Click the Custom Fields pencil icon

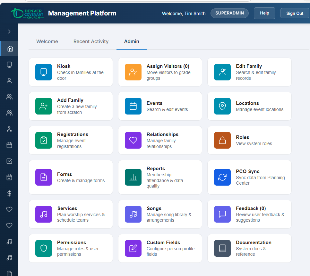pyautogui.click(x=133, y=248)
